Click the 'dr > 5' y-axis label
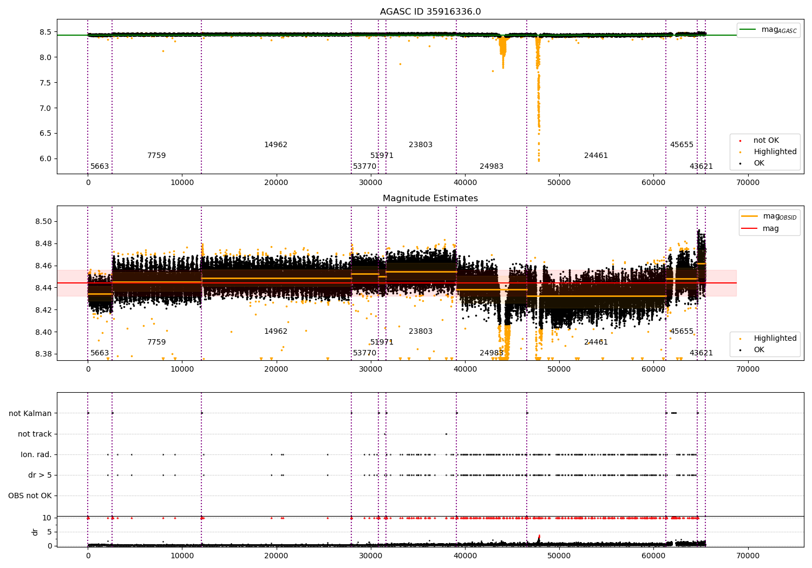 pyautogui.click(x=40, y=475)
